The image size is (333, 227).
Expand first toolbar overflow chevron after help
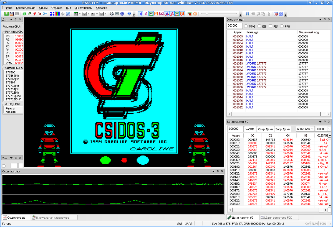[x=134, y=14]
